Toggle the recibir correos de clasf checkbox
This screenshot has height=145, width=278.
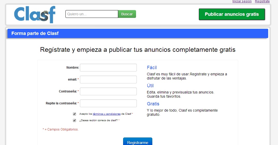click(74, 120)
